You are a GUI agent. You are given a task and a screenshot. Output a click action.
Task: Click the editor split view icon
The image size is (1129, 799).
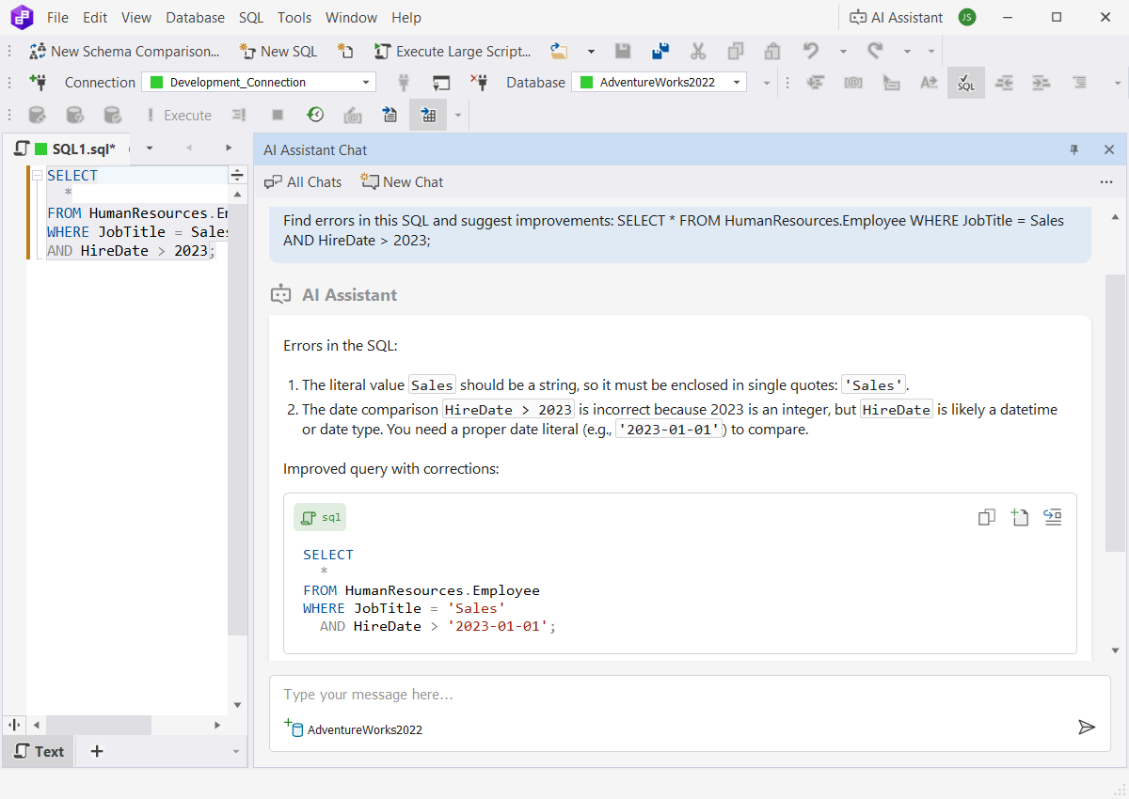coord(237,176)
